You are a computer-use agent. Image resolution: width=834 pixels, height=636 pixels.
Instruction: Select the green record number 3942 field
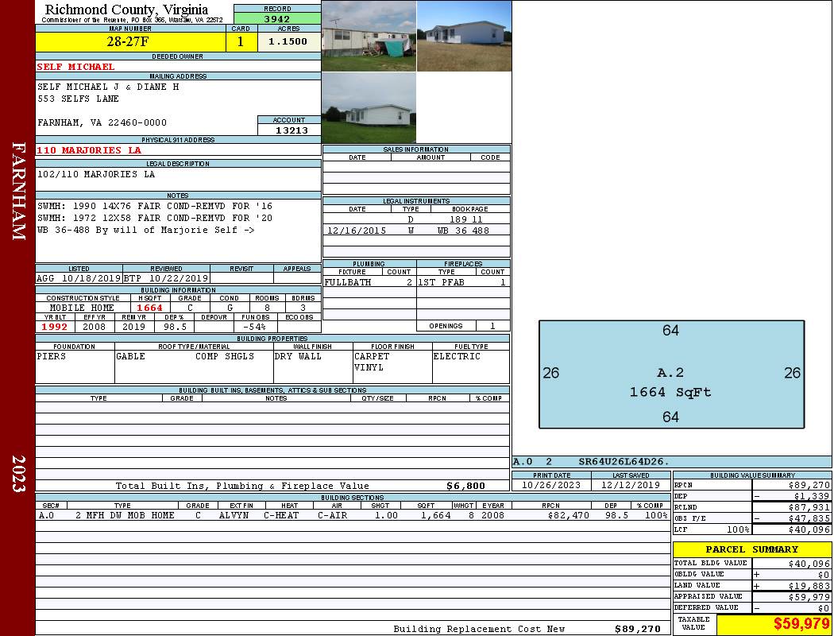277,20
